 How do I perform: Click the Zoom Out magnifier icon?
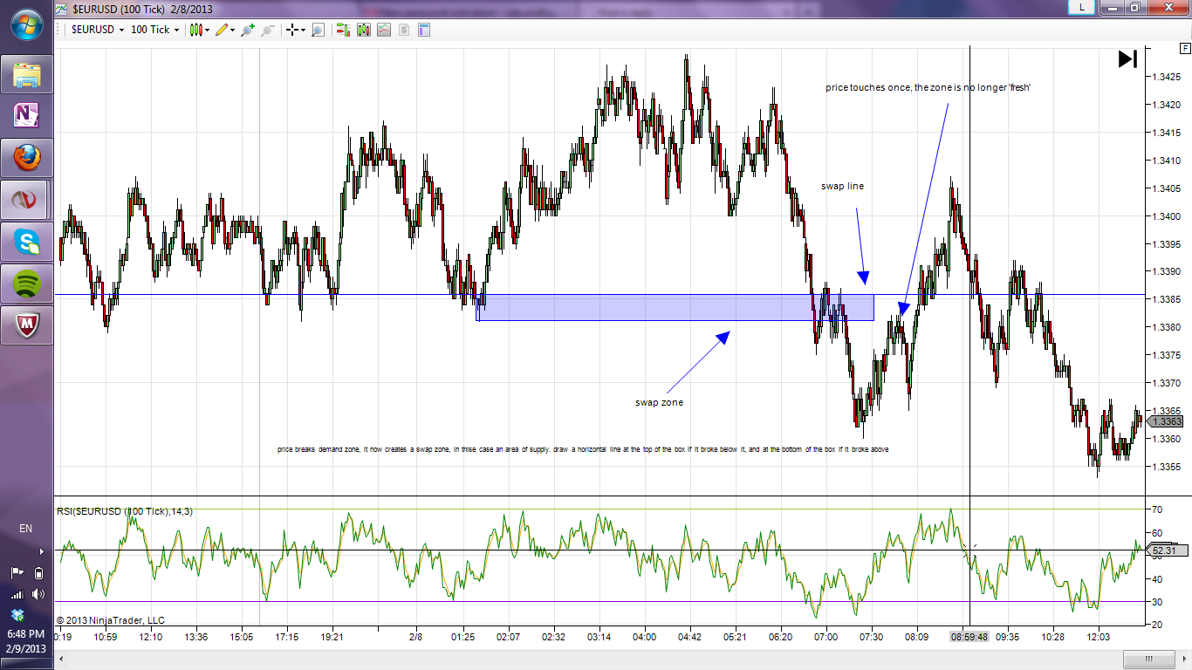[x=267, y=30]
